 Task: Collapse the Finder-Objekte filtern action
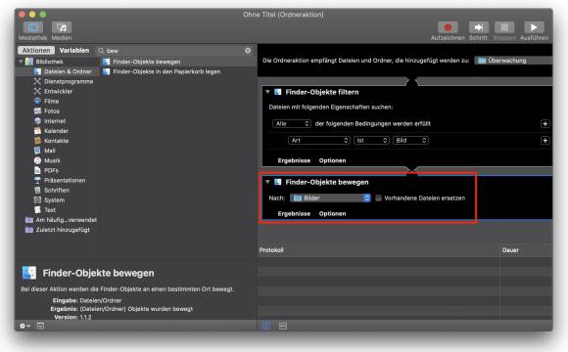pyautogui.click(x=267, y=92)
